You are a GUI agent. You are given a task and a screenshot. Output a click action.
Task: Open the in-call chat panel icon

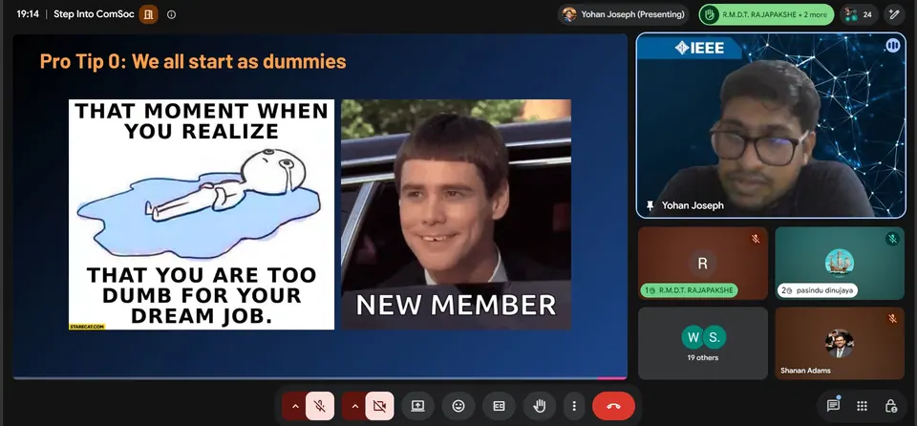tap(833, 406)
